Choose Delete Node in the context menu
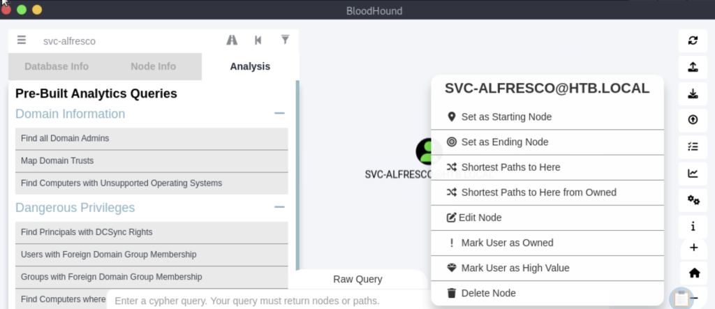Image resolution: width=715 pixels, height=309 pixels. tap(547, 293)
